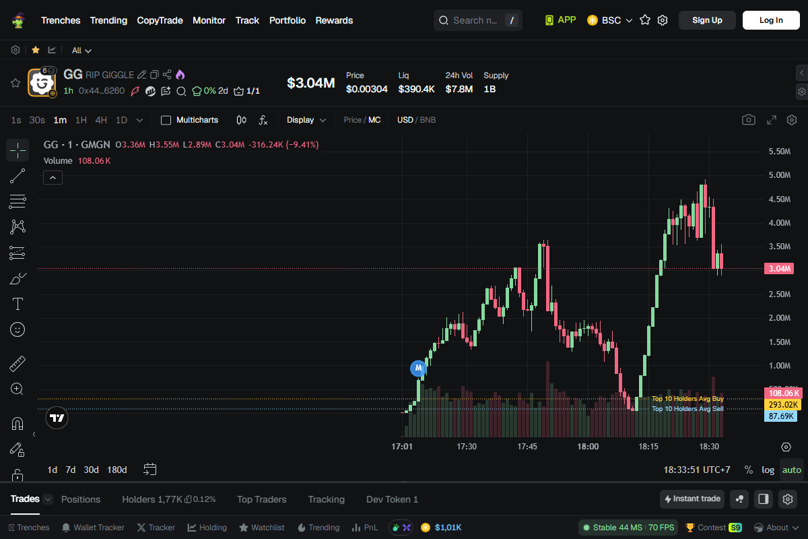Viewport: 808px width, 539px height.
Task: Click the Instant trade button
Action: 692,499
